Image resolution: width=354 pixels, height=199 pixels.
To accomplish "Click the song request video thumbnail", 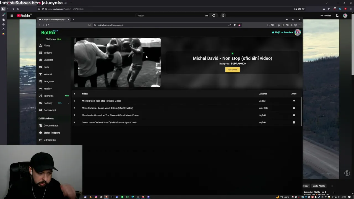I will (x=117, y=62).
